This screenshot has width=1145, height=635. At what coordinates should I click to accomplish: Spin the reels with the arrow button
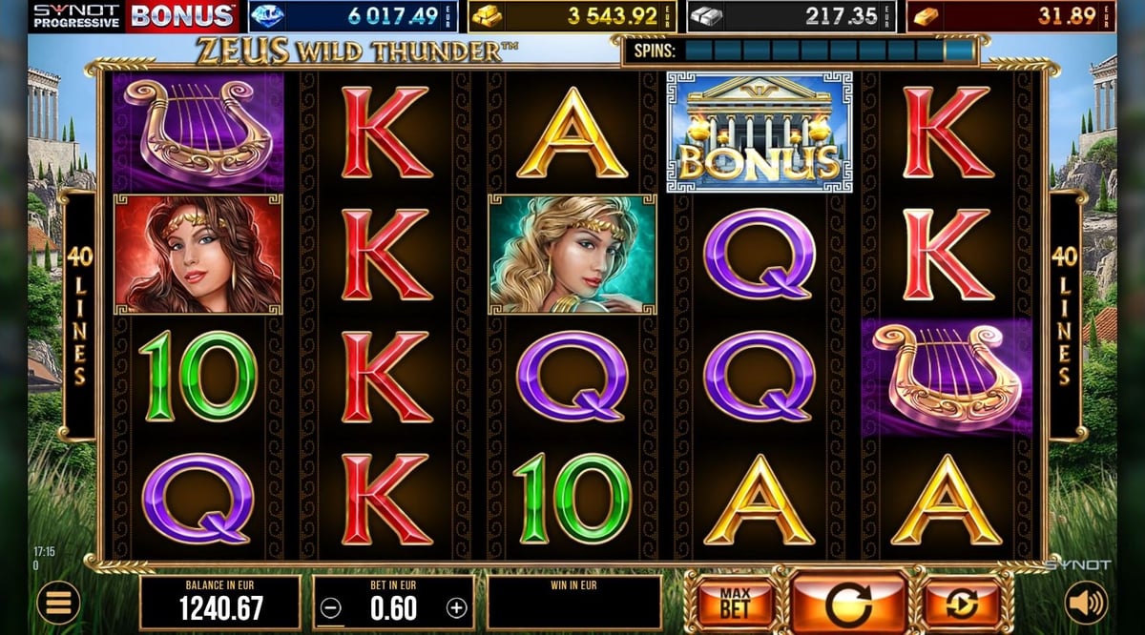point(849,604)
